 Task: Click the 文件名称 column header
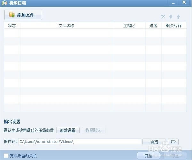[67, 26]
